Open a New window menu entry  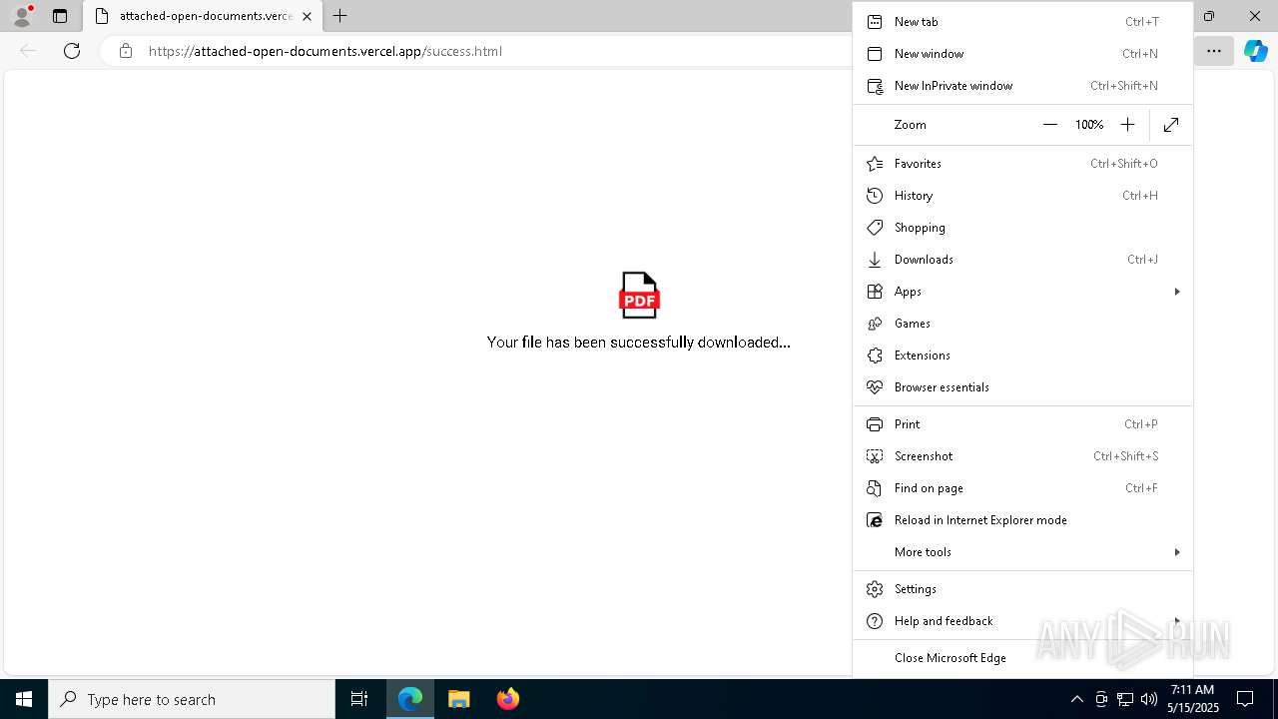click(1022, 54)
